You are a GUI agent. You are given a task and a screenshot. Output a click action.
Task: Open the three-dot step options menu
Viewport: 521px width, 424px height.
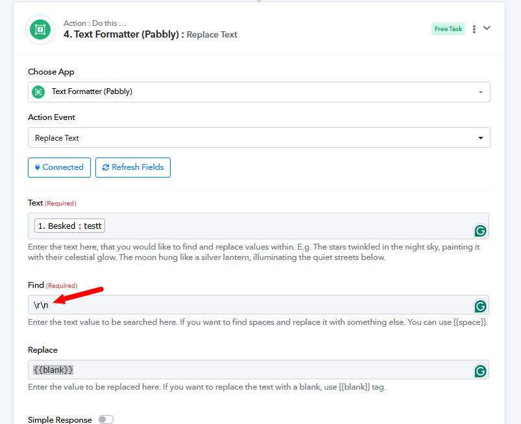(x=474, y=29)
